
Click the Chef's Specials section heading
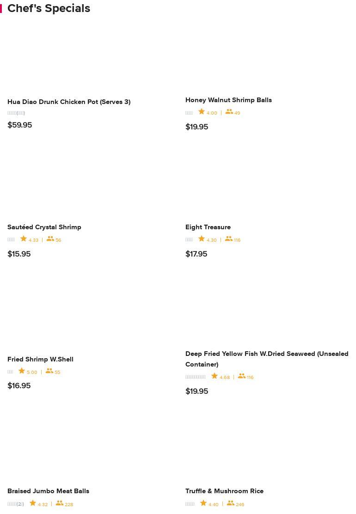pyautogui.click(x=49, y=8)
